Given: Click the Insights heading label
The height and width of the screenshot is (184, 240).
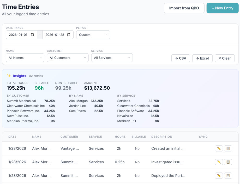Looking at the screenshot, I should [20, 76].
